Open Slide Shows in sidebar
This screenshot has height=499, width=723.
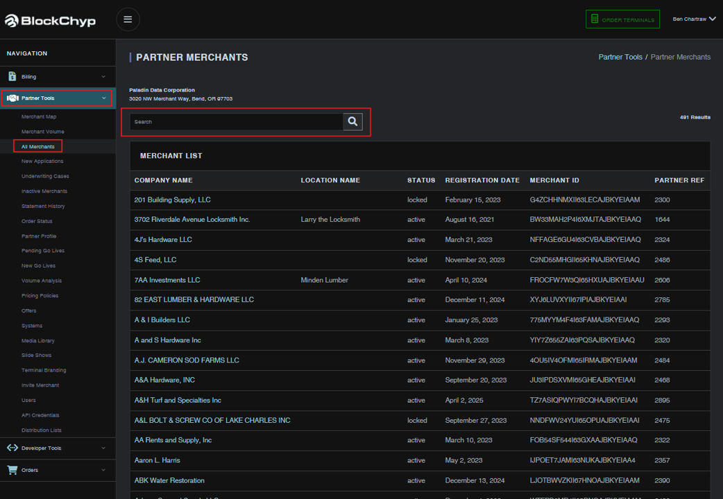(x=36, y=356)
